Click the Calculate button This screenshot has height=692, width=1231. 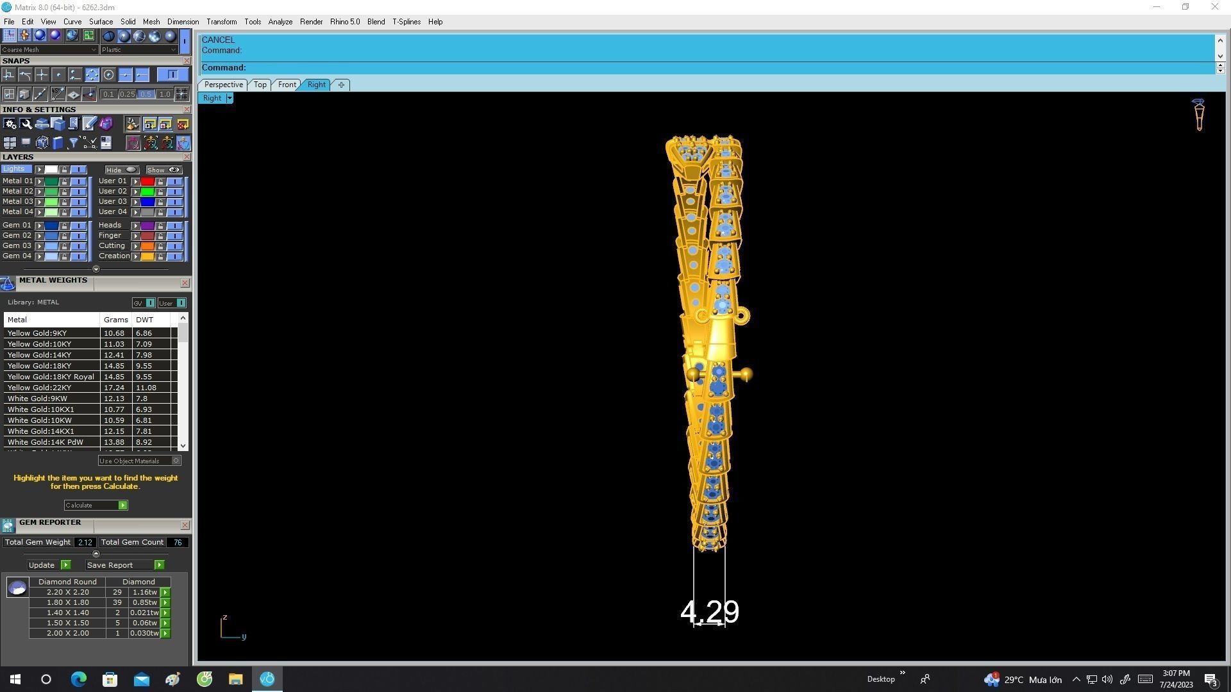pyautogui.click(x=96, y=506)
